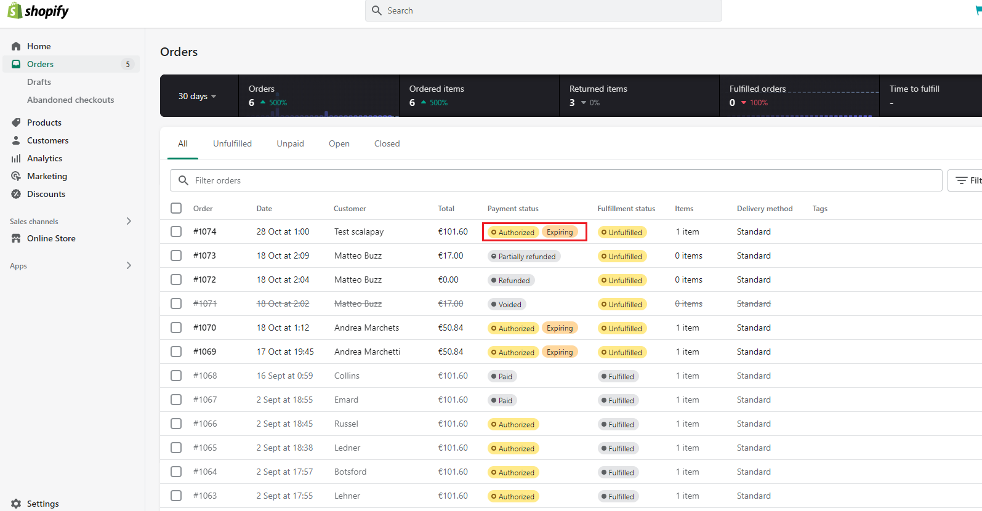Open Products in the sidebar
The height and width of the screenshot is (511, 982).
[x=44, y=123]
